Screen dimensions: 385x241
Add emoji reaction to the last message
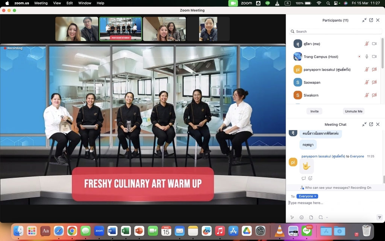click(310, 178)
